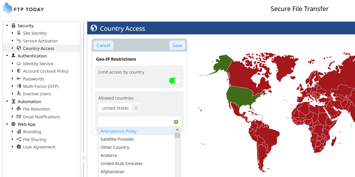Click the FTP Today logo
355x177 pixels.
pyautogui.click(x=23, y=8)
